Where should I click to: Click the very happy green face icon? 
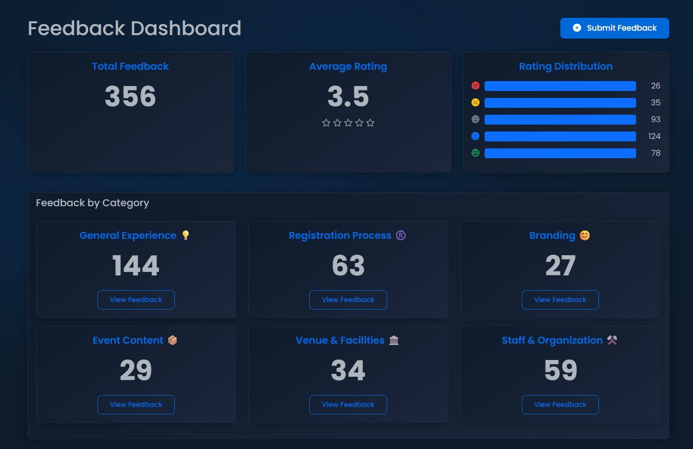coord(475,153)
